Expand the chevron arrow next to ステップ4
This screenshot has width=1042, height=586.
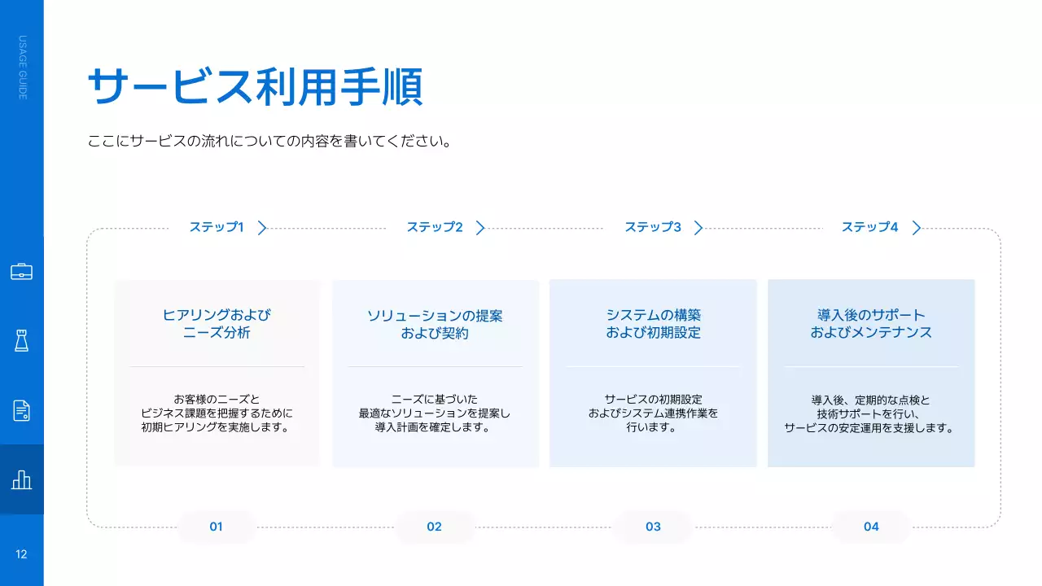click(x=916, y=228)
